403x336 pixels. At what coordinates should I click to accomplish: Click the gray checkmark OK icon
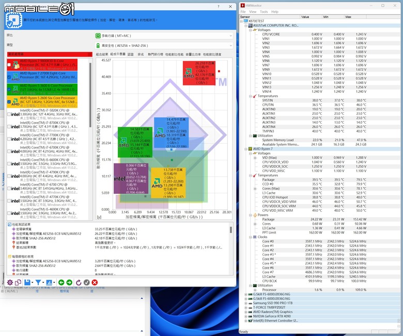click(x=87, y=282)
